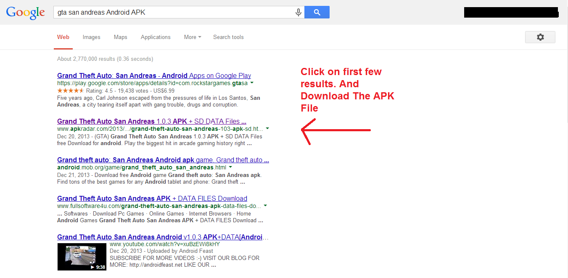The width and height of the screenshot is (568, 278).
Task: Click the microphone voice search icon
Action: tap(299, 13)
